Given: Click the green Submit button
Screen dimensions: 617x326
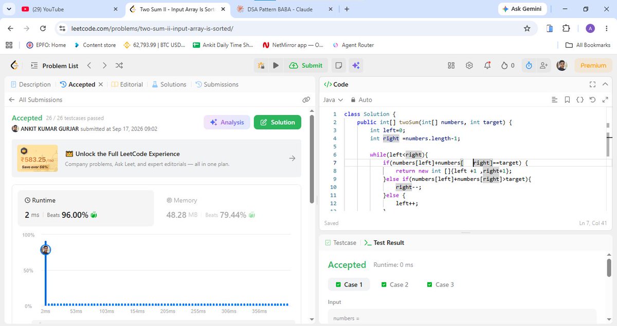Looking at the screenshot, I should click(x=306, y=65).
